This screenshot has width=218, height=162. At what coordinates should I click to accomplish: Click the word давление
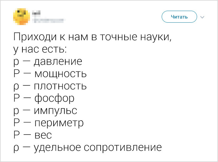click(57, 62)
